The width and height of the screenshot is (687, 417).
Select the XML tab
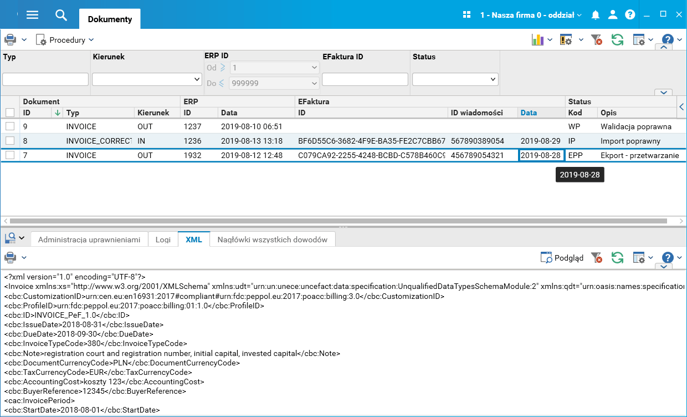click(194, 240)
